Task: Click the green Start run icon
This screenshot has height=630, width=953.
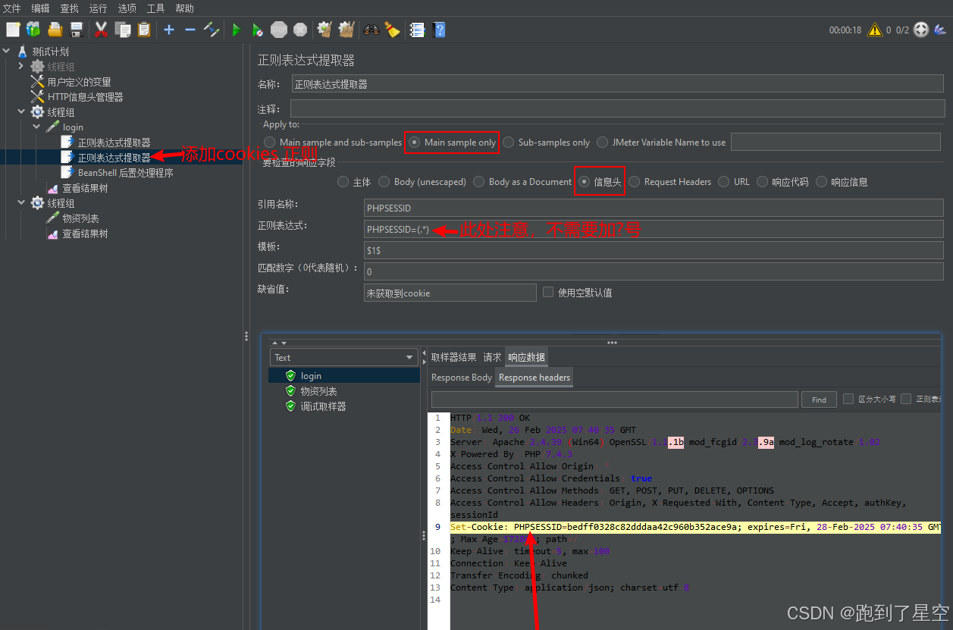Action: 237,30
